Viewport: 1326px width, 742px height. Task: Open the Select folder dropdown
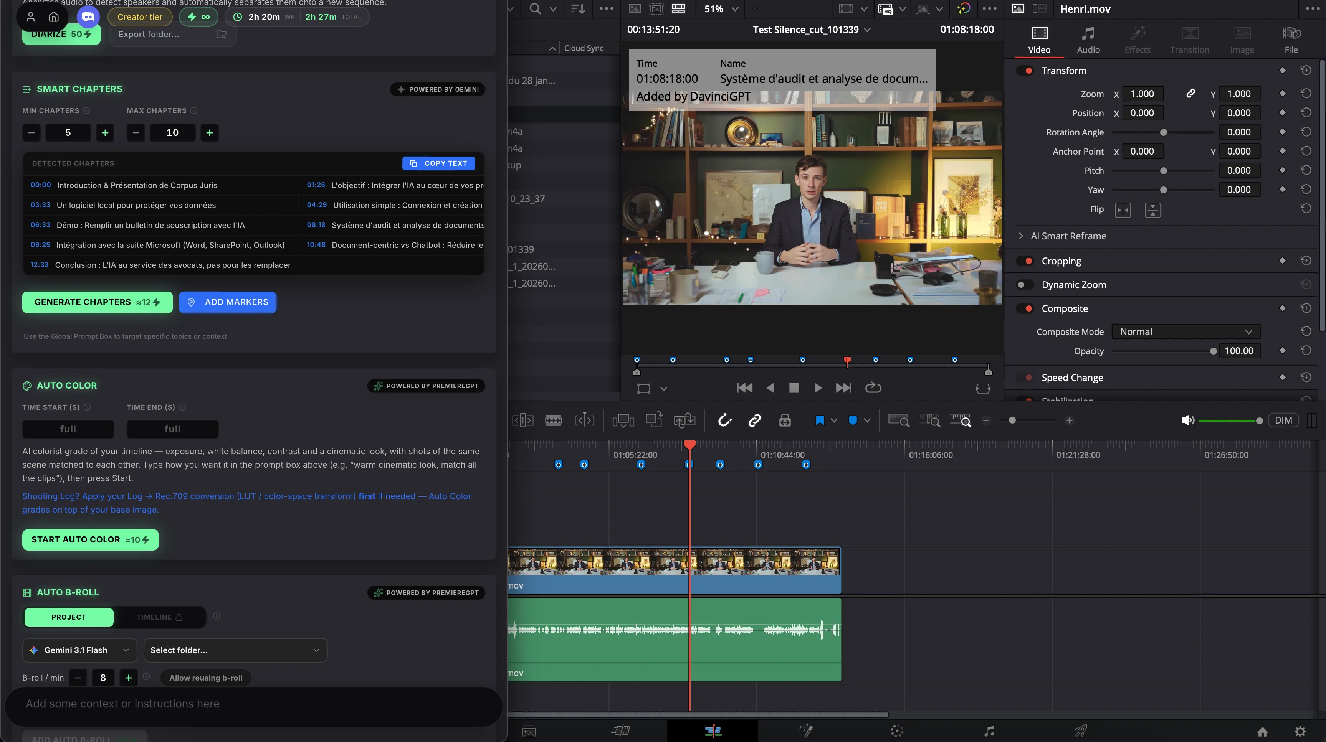click(x=235, y=650)
